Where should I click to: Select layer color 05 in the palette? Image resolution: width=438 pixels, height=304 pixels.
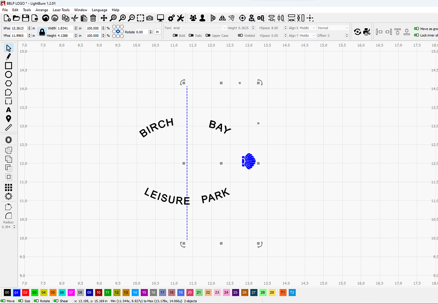(x=53, y=292)
